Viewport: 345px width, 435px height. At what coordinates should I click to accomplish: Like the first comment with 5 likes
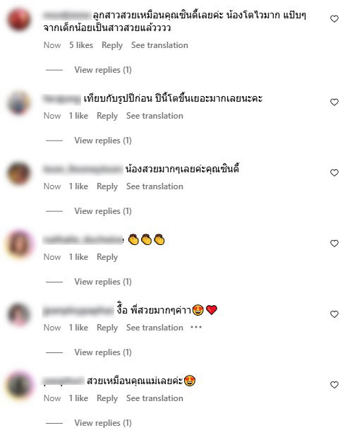pos(334,19)
